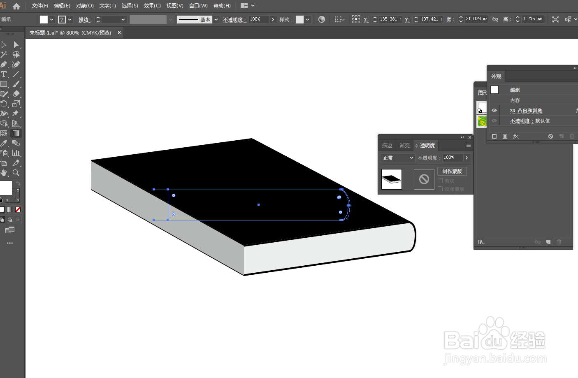Tick the 剪切 checkbox
578x378 pixels.
pyautogui.click(x=440, y=181)
